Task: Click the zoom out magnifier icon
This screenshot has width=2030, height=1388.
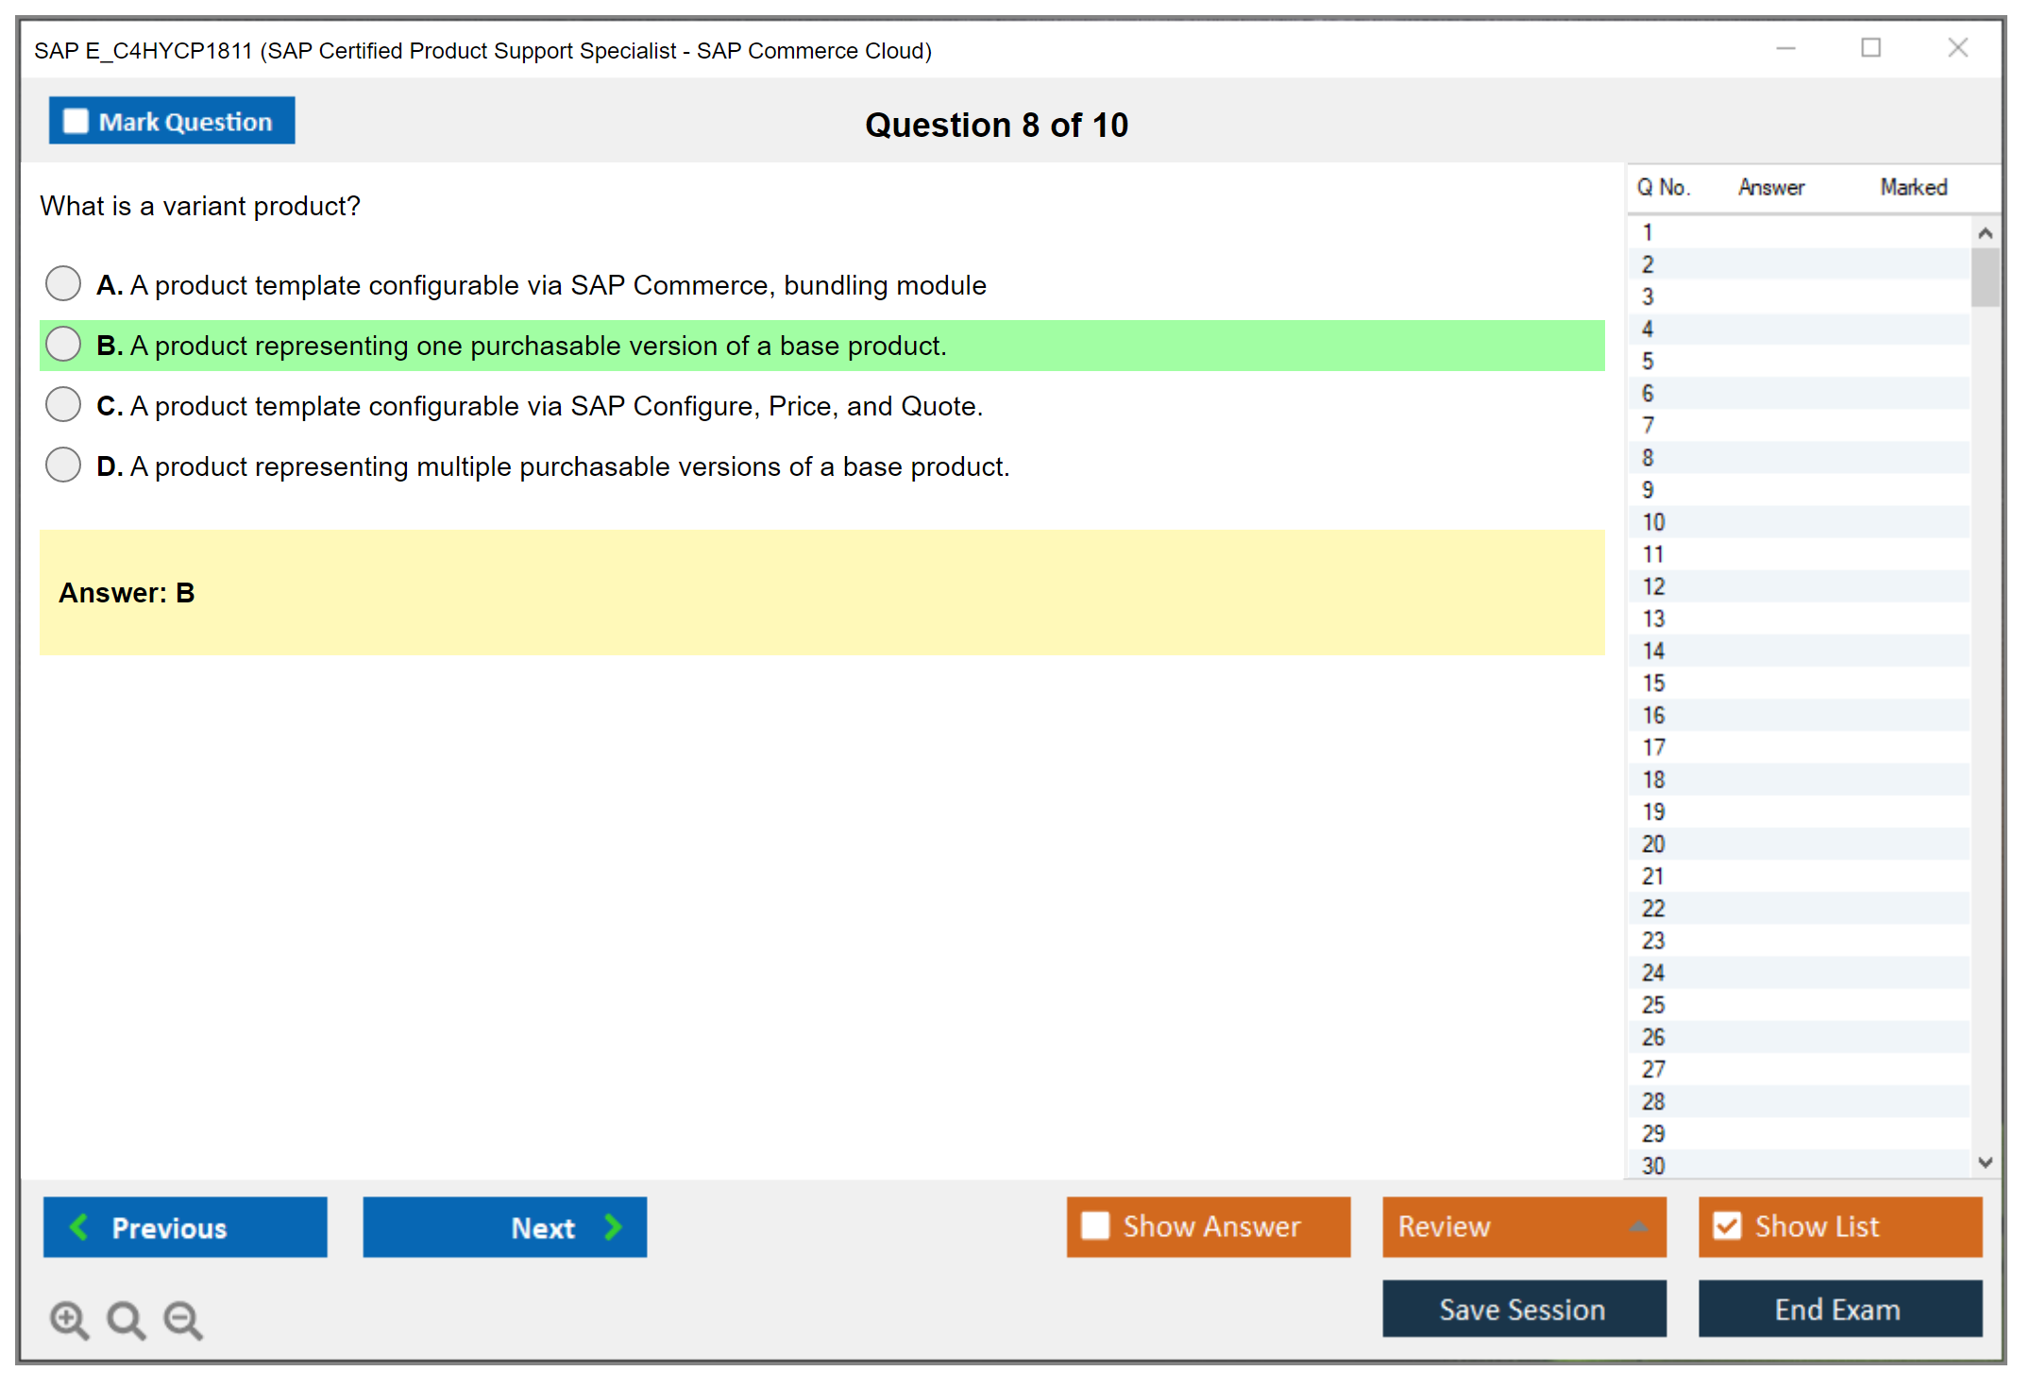Action: click(x=183, y=1319)
